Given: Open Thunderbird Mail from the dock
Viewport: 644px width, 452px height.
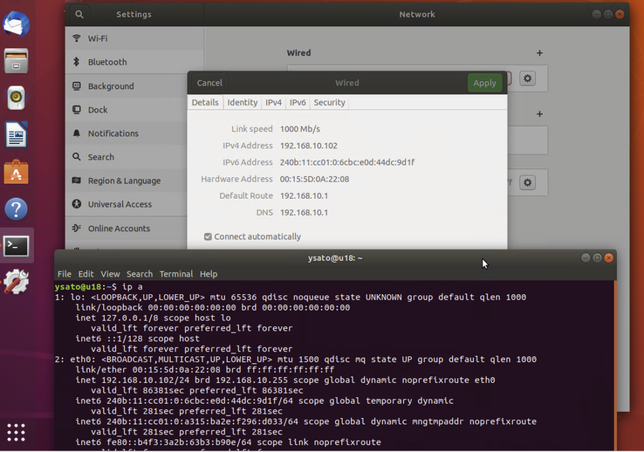Looking at the screenshot, I should point(16,25).
